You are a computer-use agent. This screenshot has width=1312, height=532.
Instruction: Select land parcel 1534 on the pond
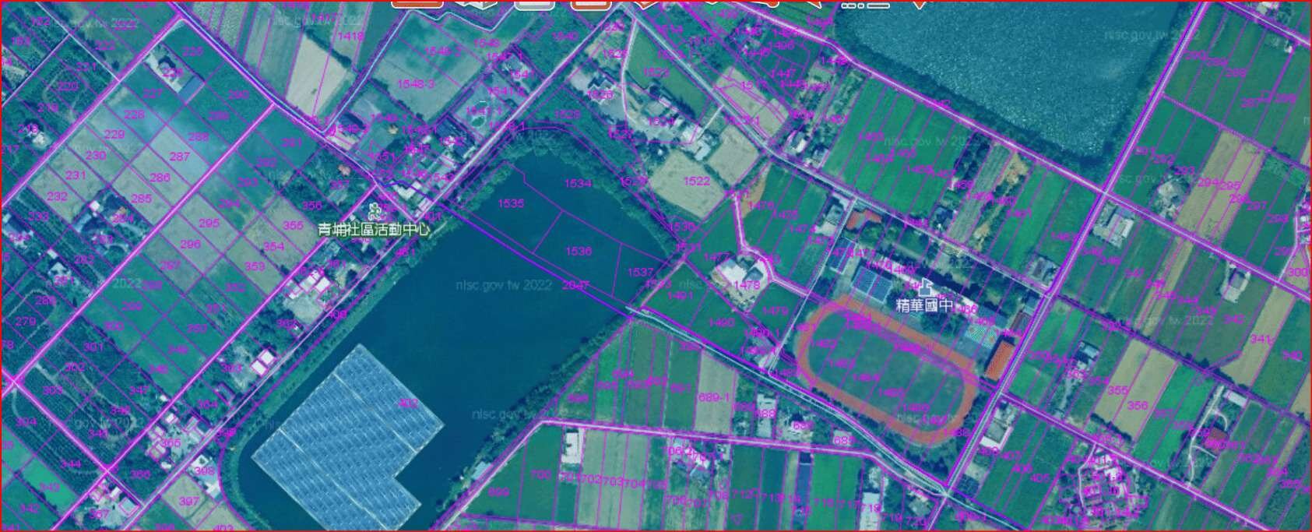click(579, 184)
